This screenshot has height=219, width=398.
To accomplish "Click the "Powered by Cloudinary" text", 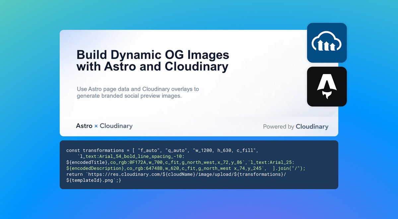I will [296, 126].
